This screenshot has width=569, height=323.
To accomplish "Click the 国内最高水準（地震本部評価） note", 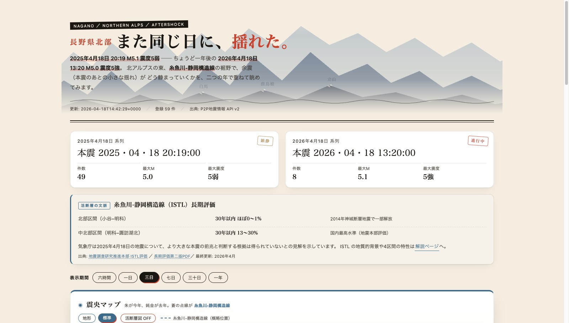I will pos(360,233).
